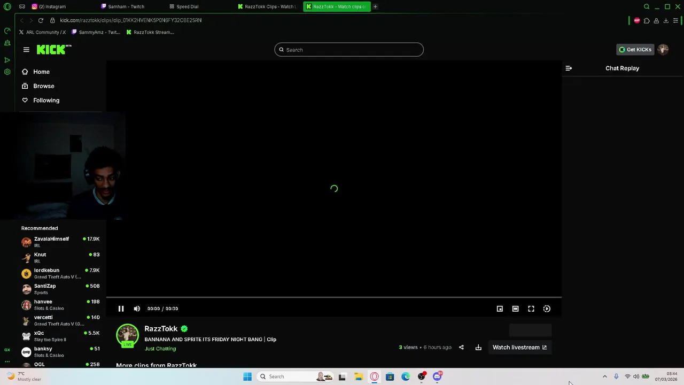Pause the clip playback
This screenshot has width=684, height=385.
click(121, 309)
